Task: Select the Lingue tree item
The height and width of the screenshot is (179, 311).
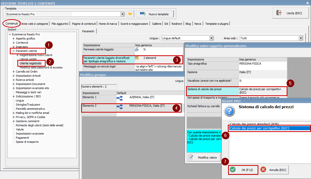Action: click(20, 100)
